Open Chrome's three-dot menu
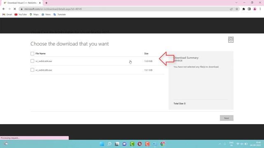 pyautogui.click(x=260, y=9)
